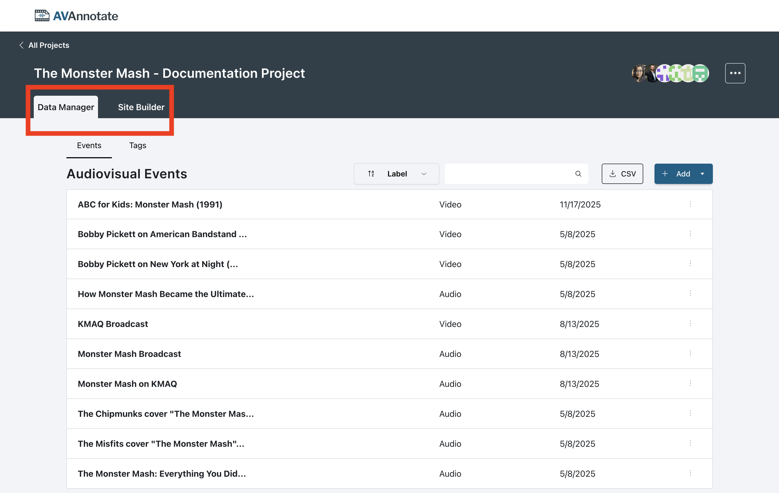The height and width of the screenshot is (493, 779).
Task: Switch to the Site Builder tab
Action: coord(141,107)
